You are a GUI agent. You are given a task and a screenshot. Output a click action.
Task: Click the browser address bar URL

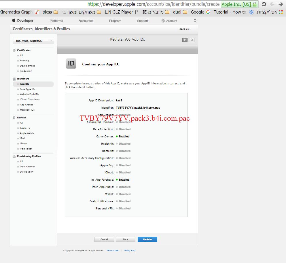(153, 4)
